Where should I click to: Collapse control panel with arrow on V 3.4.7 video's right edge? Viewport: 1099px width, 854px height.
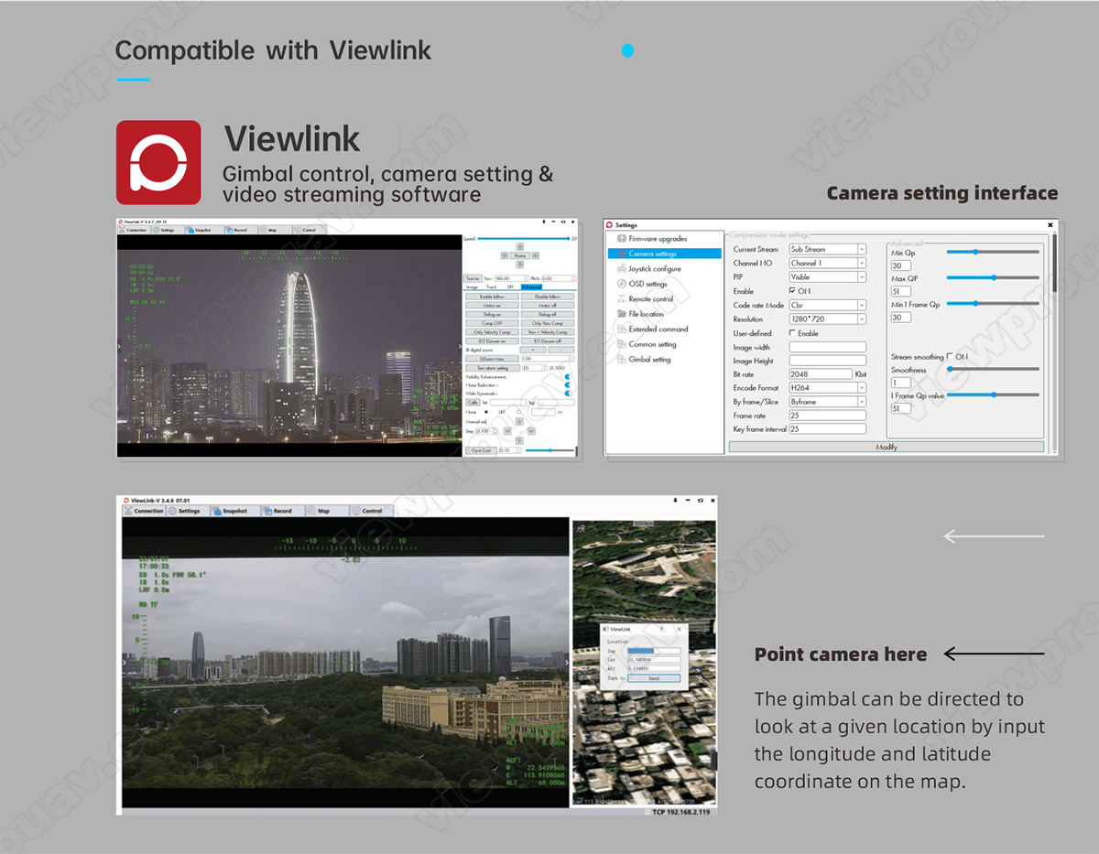[460, 346]
